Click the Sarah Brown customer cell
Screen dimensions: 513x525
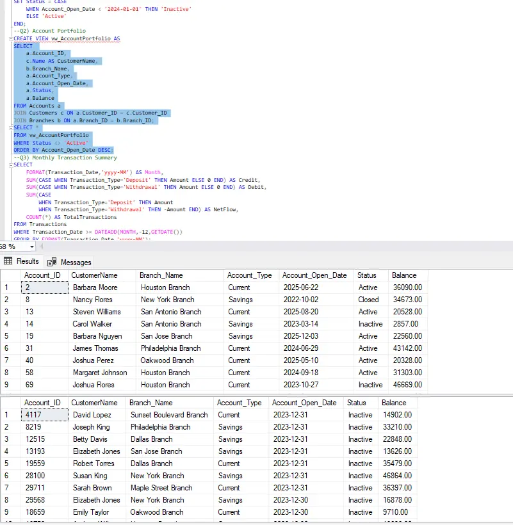coord(97,488)
